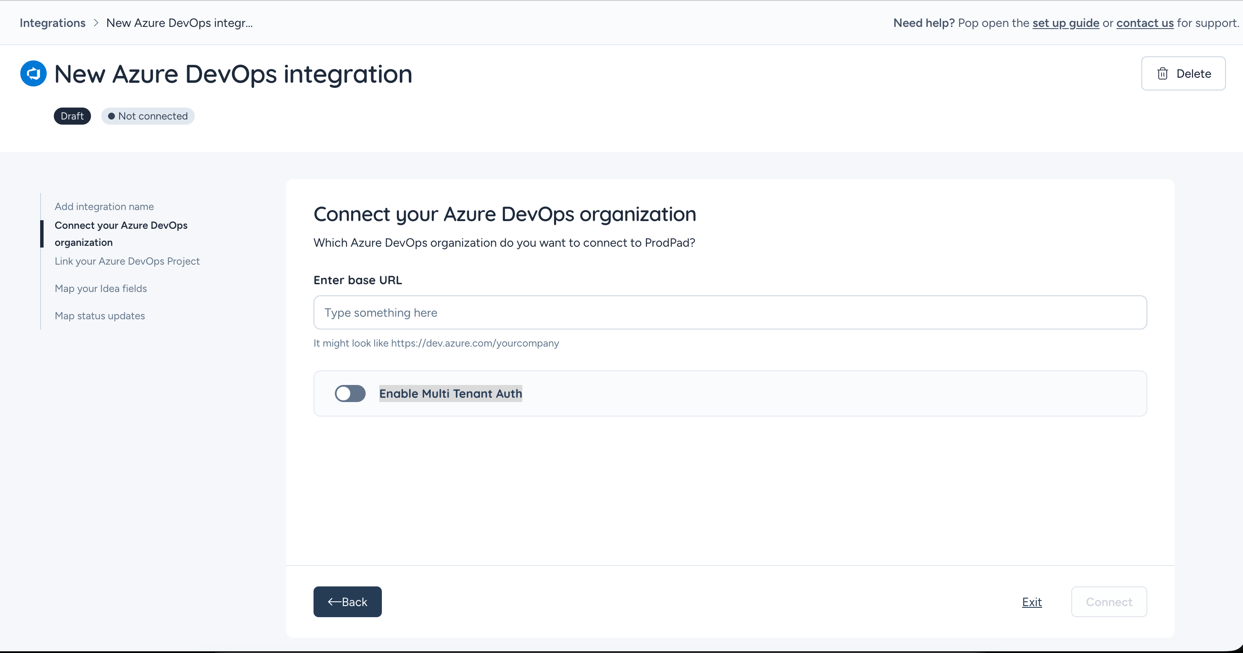This screenshot has height=653, width=1243.
Task: Click the Which Azure DevOps organization question text
Action: coord(504,242)
